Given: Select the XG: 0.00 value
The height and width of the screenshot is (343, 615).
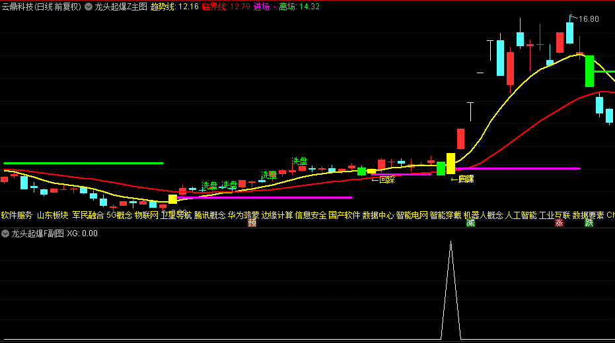Looking at the screenshot, I should (83, 234).
